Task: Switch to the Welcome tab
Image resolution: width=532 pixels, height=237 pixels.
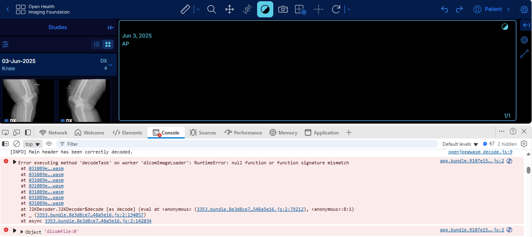Action: pos(89,132)
